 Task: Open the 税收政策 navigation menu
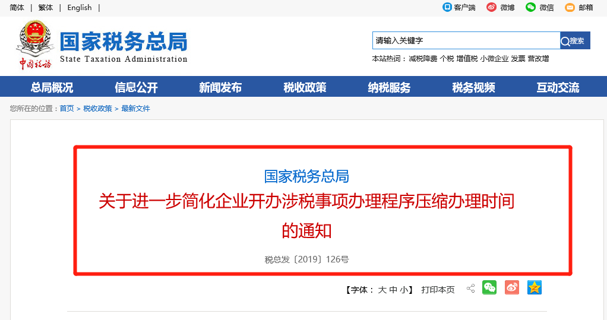click(305, 88)
